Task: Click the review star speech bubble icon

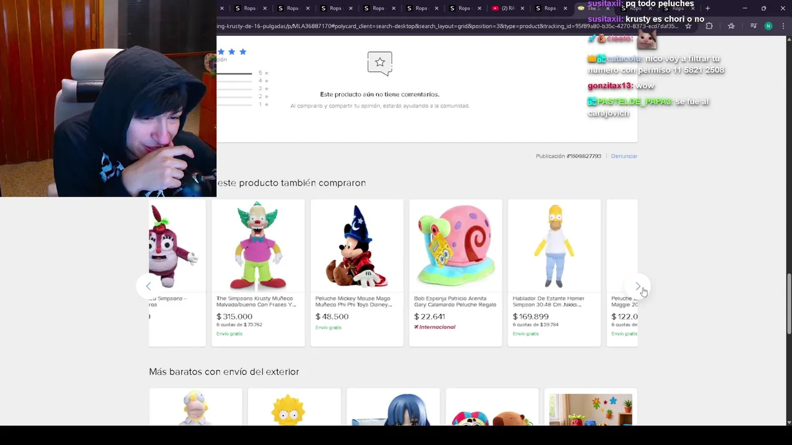Action: click(x=380, y=63)
